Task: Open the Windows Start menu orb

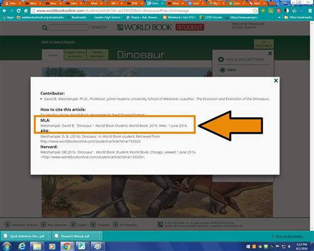Action: pyautogui.click(x=6, y=247)
